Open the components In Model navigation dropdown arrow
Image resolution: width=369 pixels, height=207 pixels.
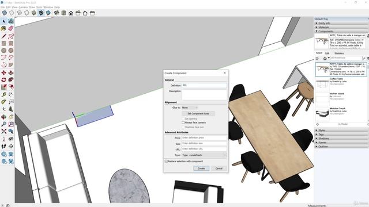point(329,58)
